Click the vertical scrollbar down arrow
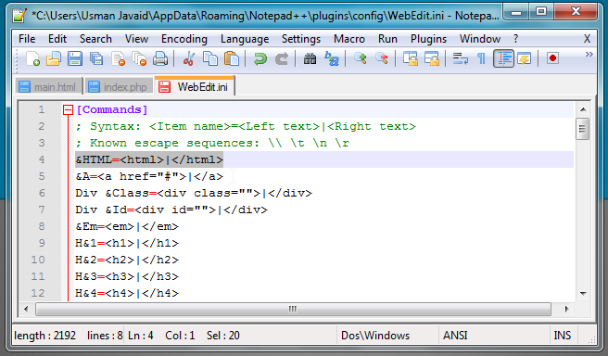 click(583, 293)
